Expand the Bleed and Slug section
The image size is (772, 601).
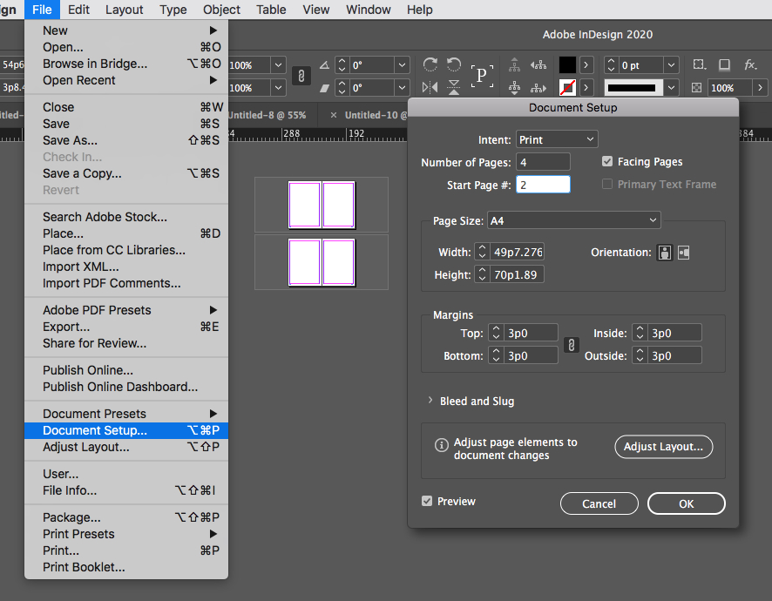click(430, 402)
